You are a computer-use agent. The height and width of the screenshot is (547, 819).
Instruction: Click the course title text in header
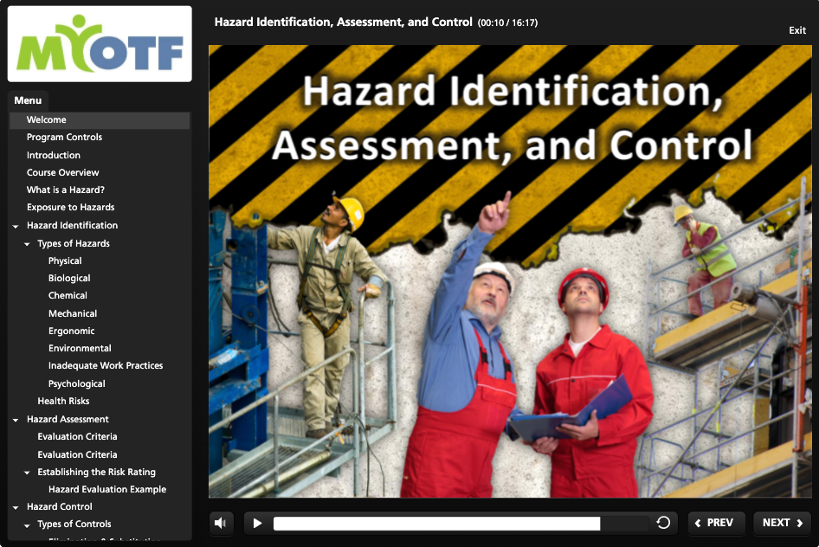click(x=343, y=22)
